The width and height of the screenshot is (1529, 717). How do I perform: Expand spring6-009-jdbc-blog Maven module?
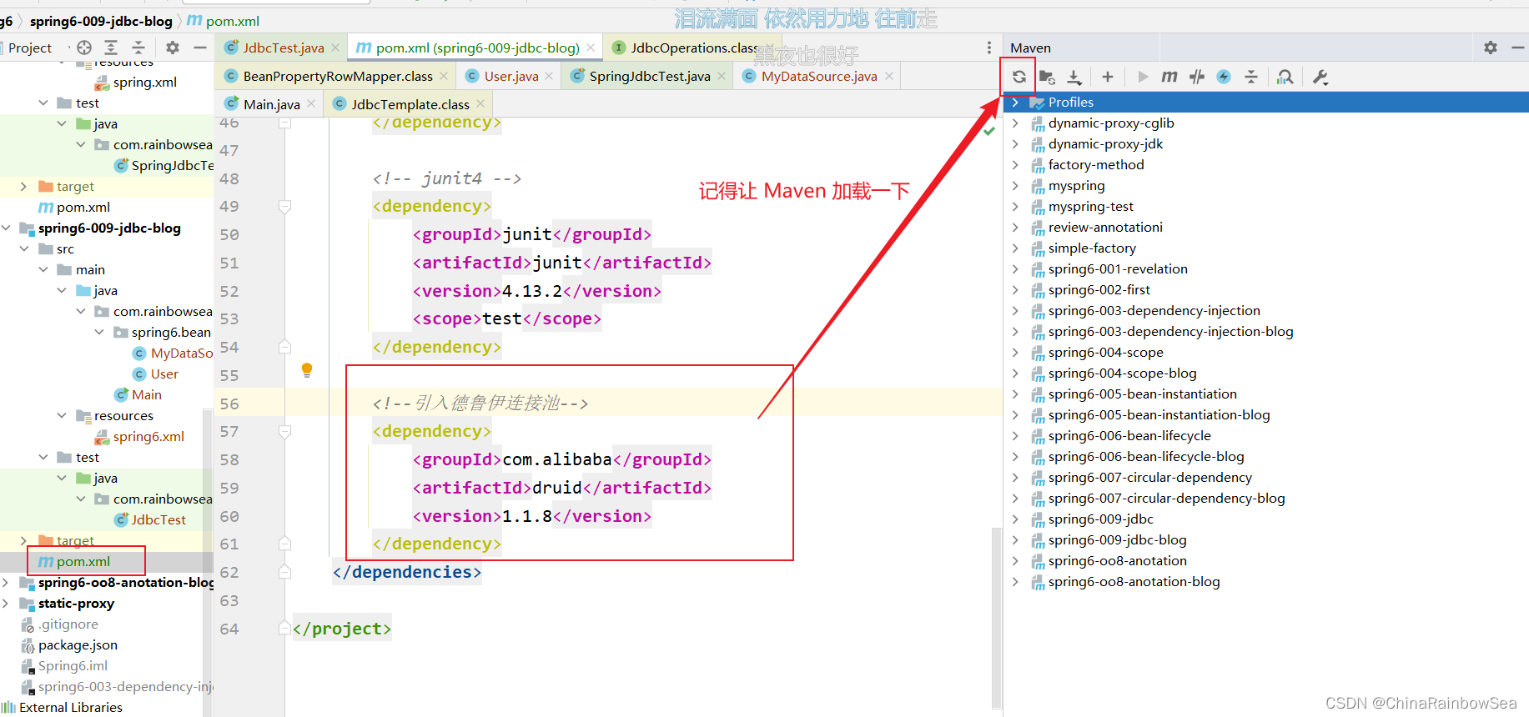(x=1015, y=539)
